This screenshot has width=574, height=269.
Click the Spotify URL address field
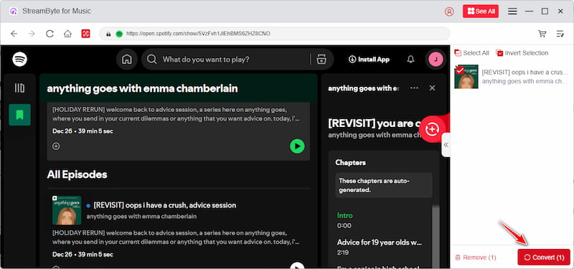(275, 34)
